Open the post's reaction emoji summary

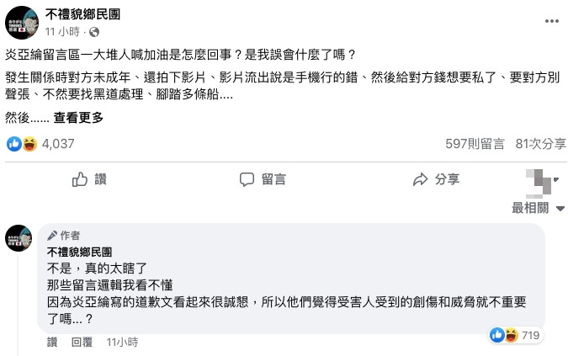coord(21,144)
